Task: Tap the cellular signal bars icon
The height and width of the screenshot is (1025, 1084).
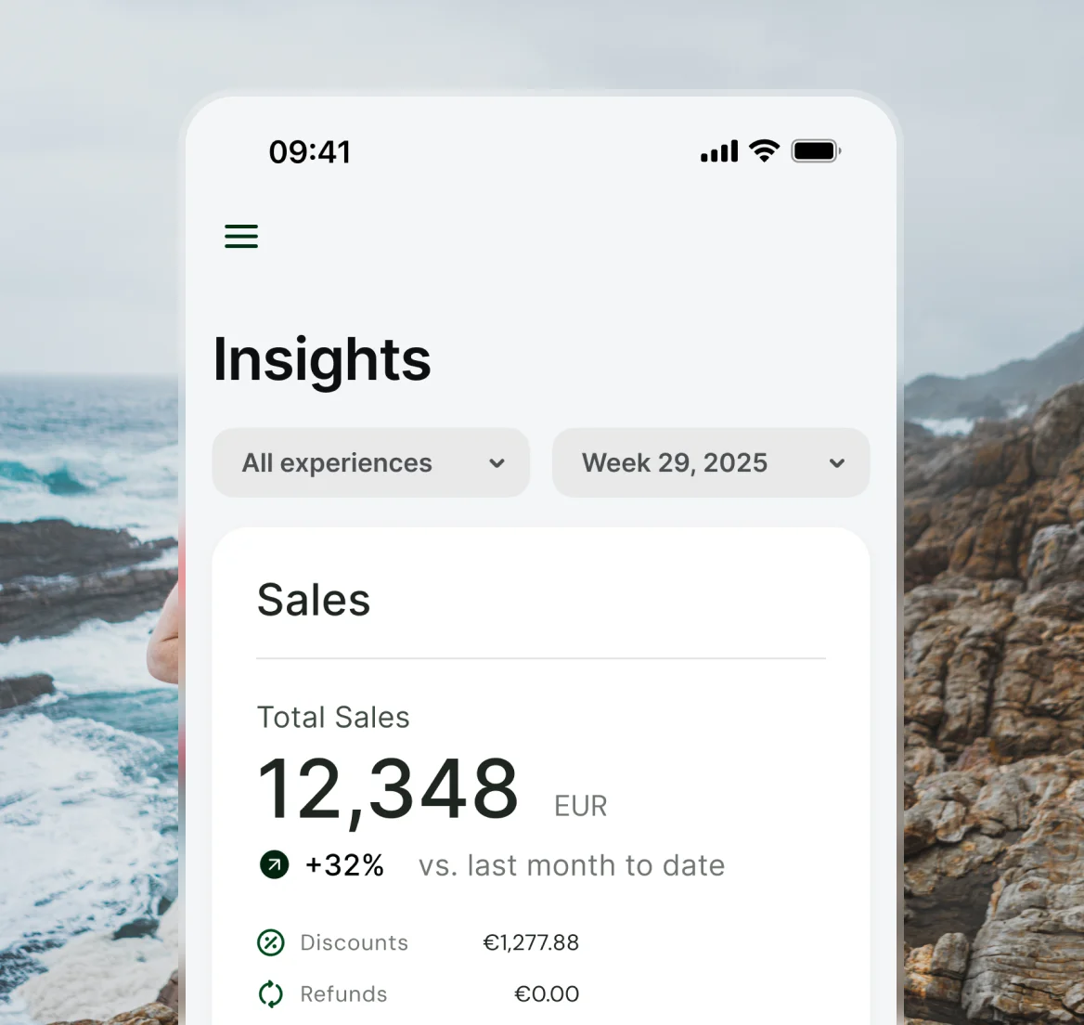Action: (x=717, y=149)
